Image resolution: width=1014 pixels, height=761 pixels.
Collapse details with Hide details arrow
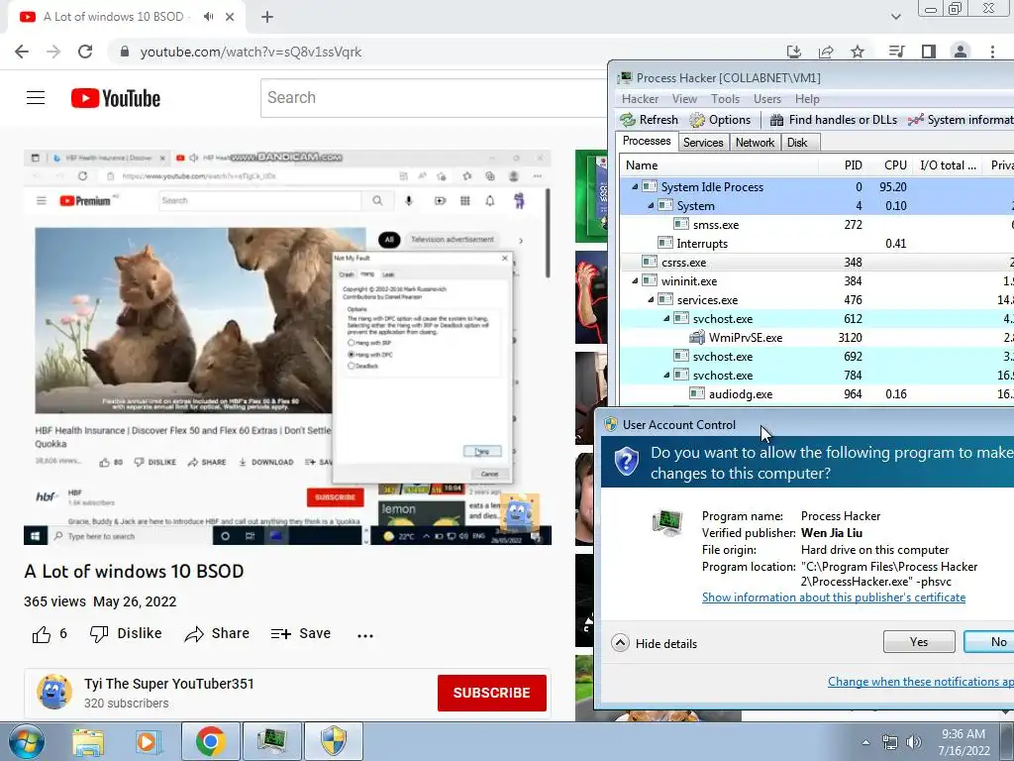620,643
